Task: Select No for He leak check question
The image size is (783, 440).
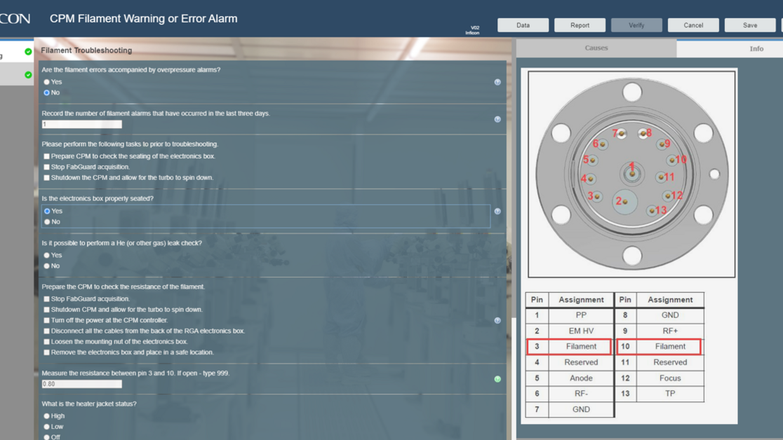Action: click(46, 266)
